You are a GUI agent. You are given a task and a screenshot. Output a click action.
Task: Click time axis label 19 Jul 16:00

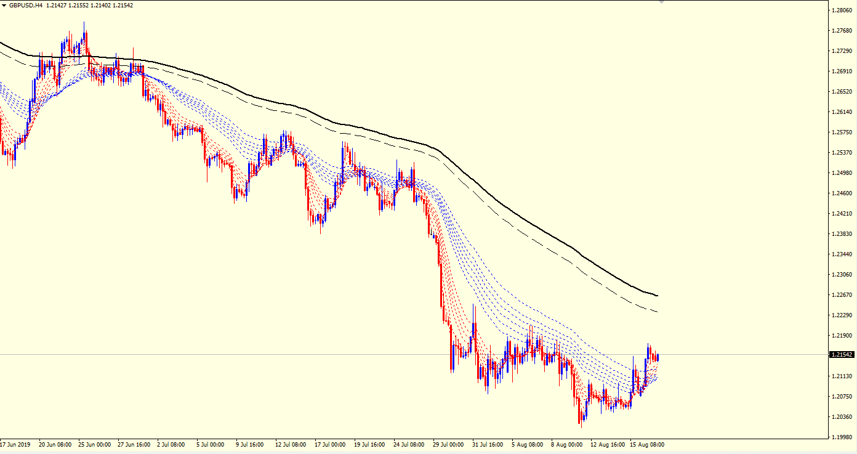[x=370, y=444]
